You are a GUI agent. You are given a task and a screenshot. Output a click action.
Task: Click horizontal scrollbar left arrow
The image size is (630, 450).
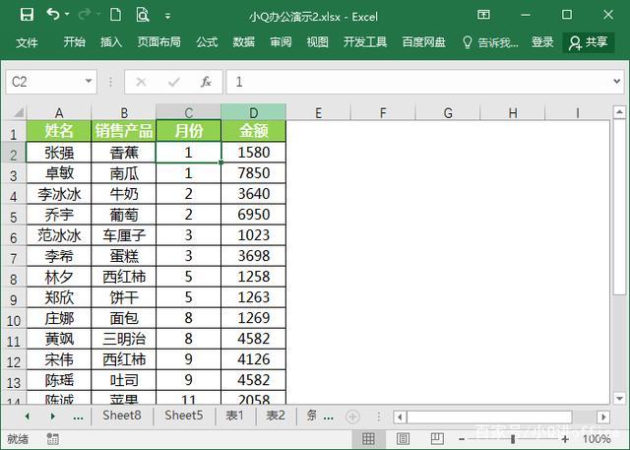point(400,418)
